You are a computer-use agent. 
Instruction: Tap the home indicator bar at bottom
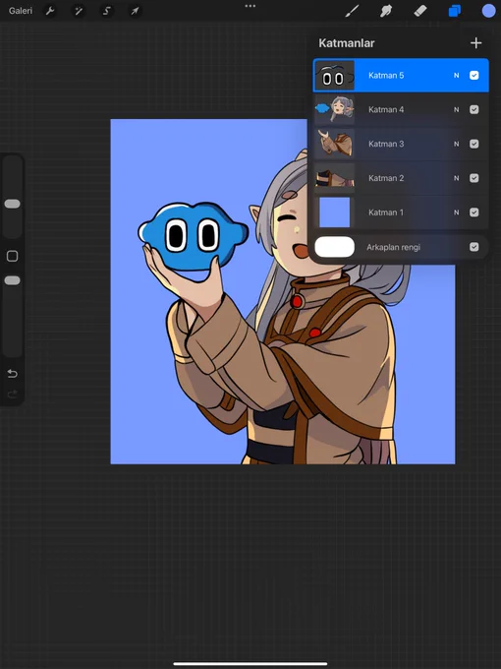pos(250,663)
